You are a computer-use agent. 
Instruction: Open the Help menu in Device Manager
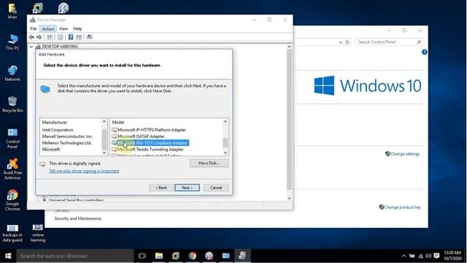(x=77, y=28)
